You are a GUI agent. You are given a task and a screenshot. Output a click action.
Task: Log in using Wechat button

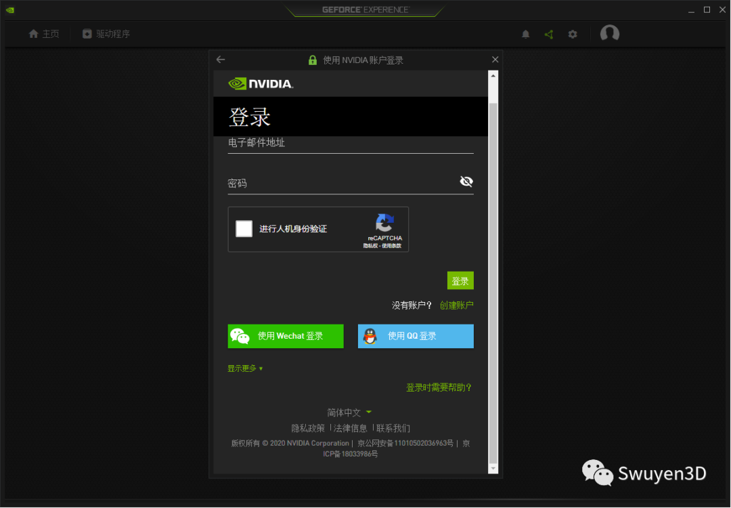(286, 336)
